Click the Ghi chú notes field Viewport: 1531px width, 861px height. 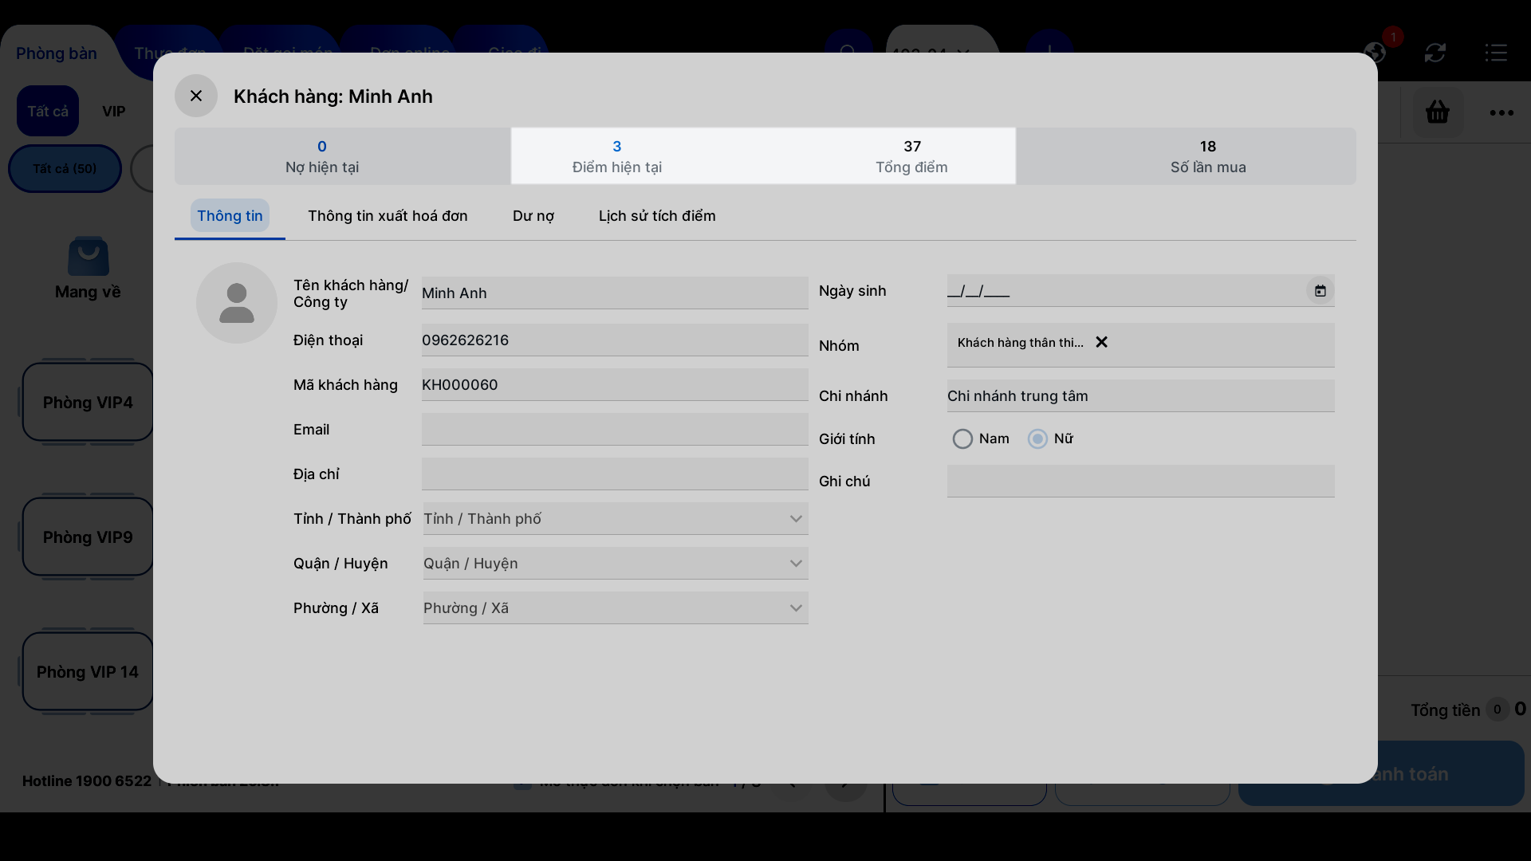(x=1140, y=481)
